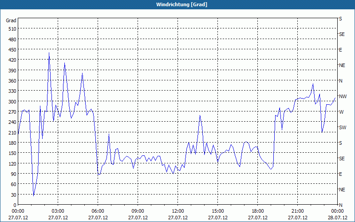Click the lowest dip of the blue line

pos(34,195)
